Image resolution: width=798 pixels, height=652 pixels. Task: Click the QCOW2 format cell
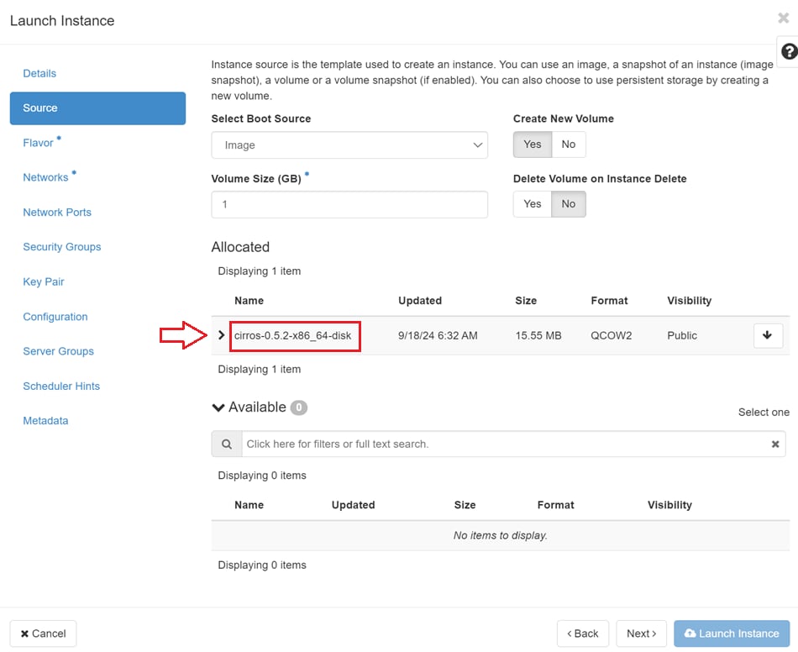point(612,335)
